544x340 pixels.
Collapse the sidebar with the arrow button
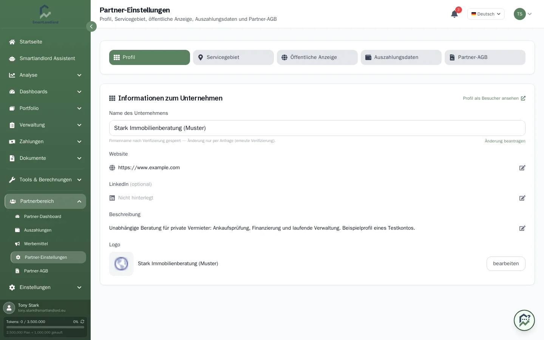(x=91, y=26)
